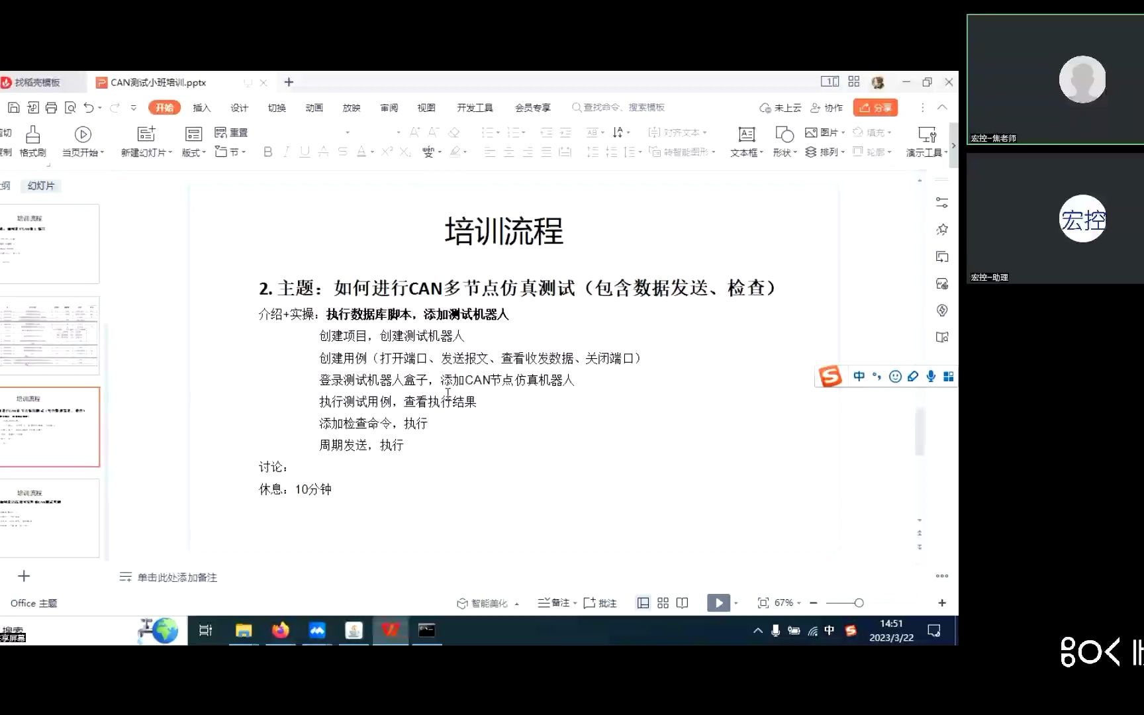
Task: Toggle italic formatting
Action: pyautogui.click(x=285, y=152)
